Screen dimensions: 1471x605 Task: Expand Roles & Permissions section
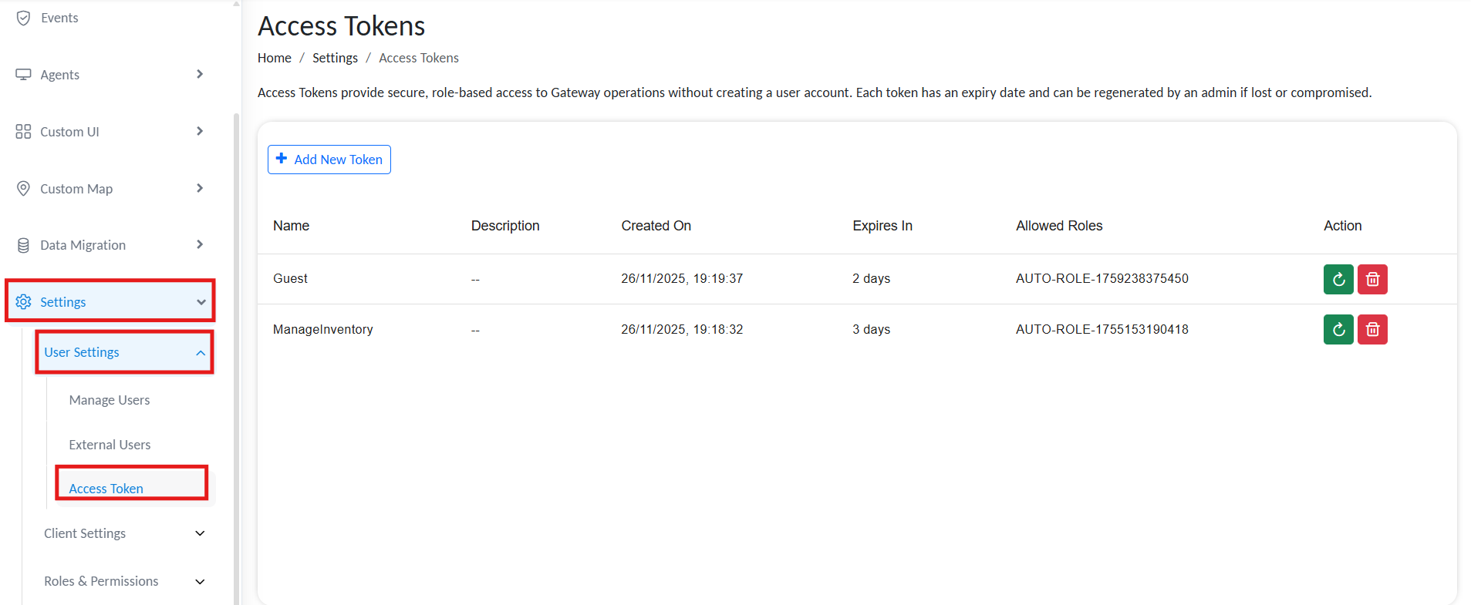[200, 581]
